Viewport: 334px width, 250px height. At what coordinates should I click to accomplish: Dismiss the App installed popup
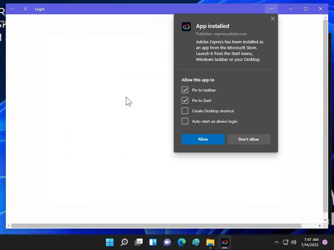click(272, 19)
